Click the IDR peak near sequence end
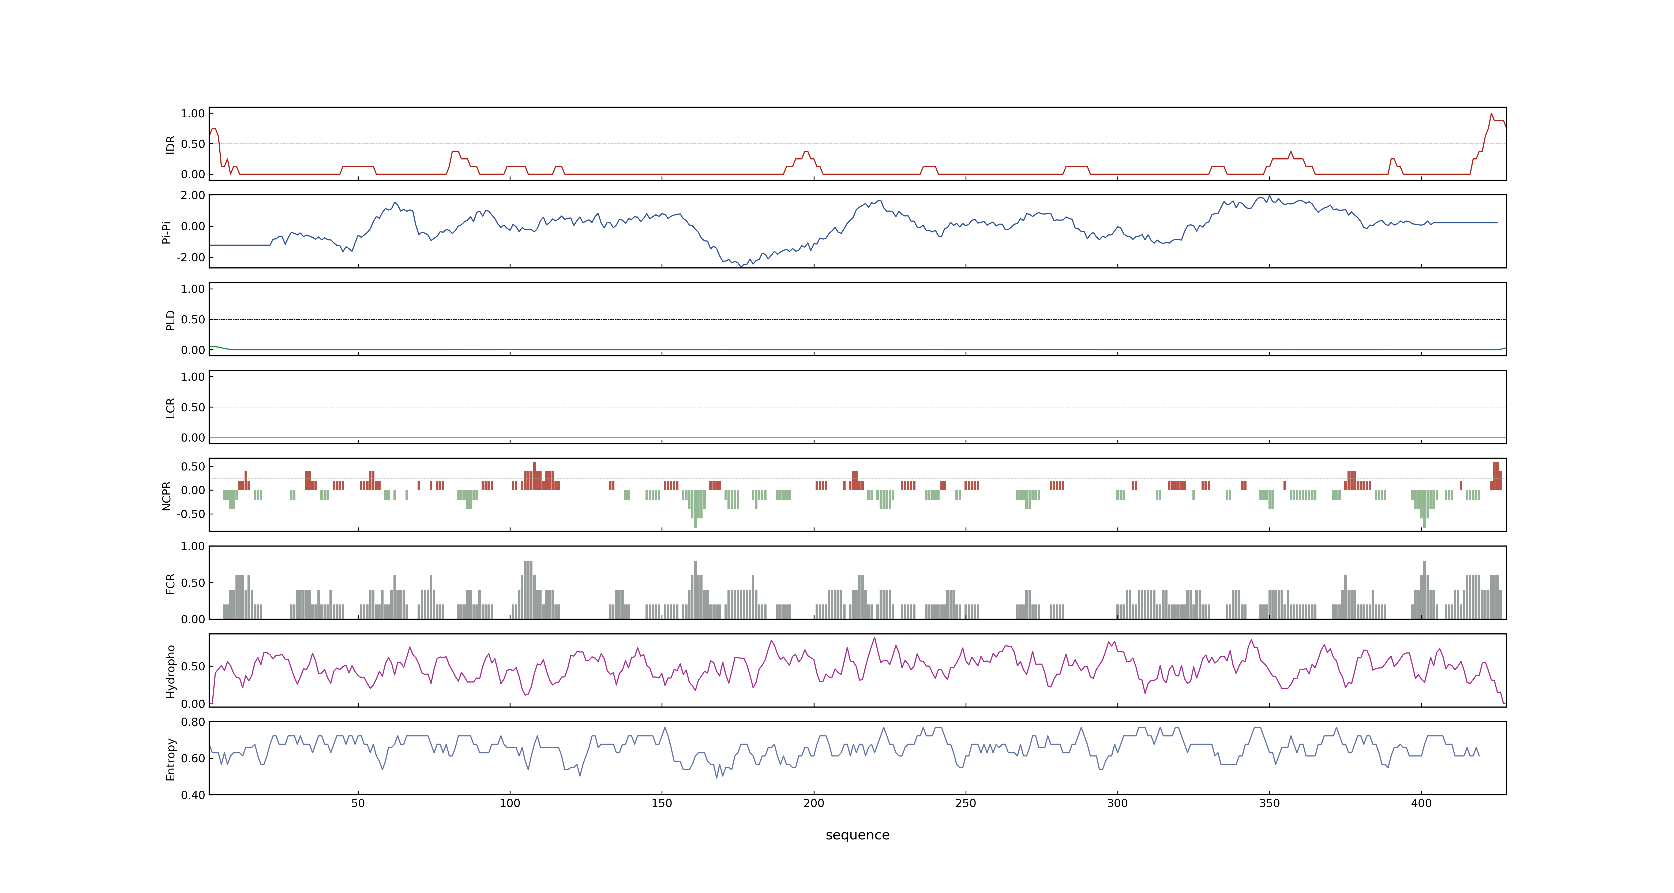1674x893 pixels. pyautogui.click(x=1491, y=114)
